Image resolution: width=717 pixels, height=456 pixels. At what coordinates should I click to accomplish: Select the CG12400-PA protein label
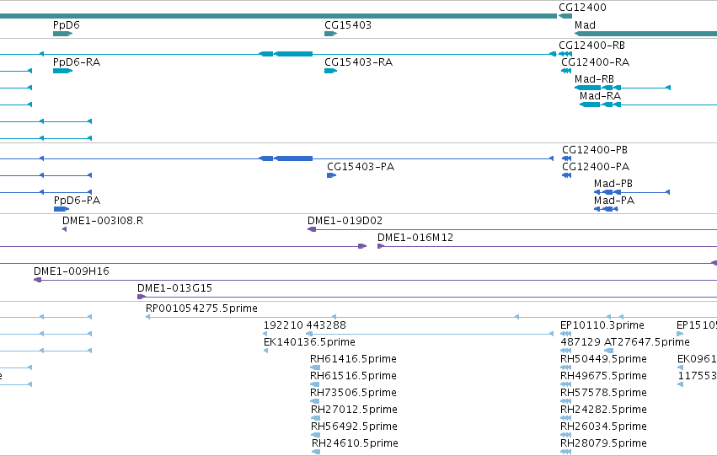(596, 167)
